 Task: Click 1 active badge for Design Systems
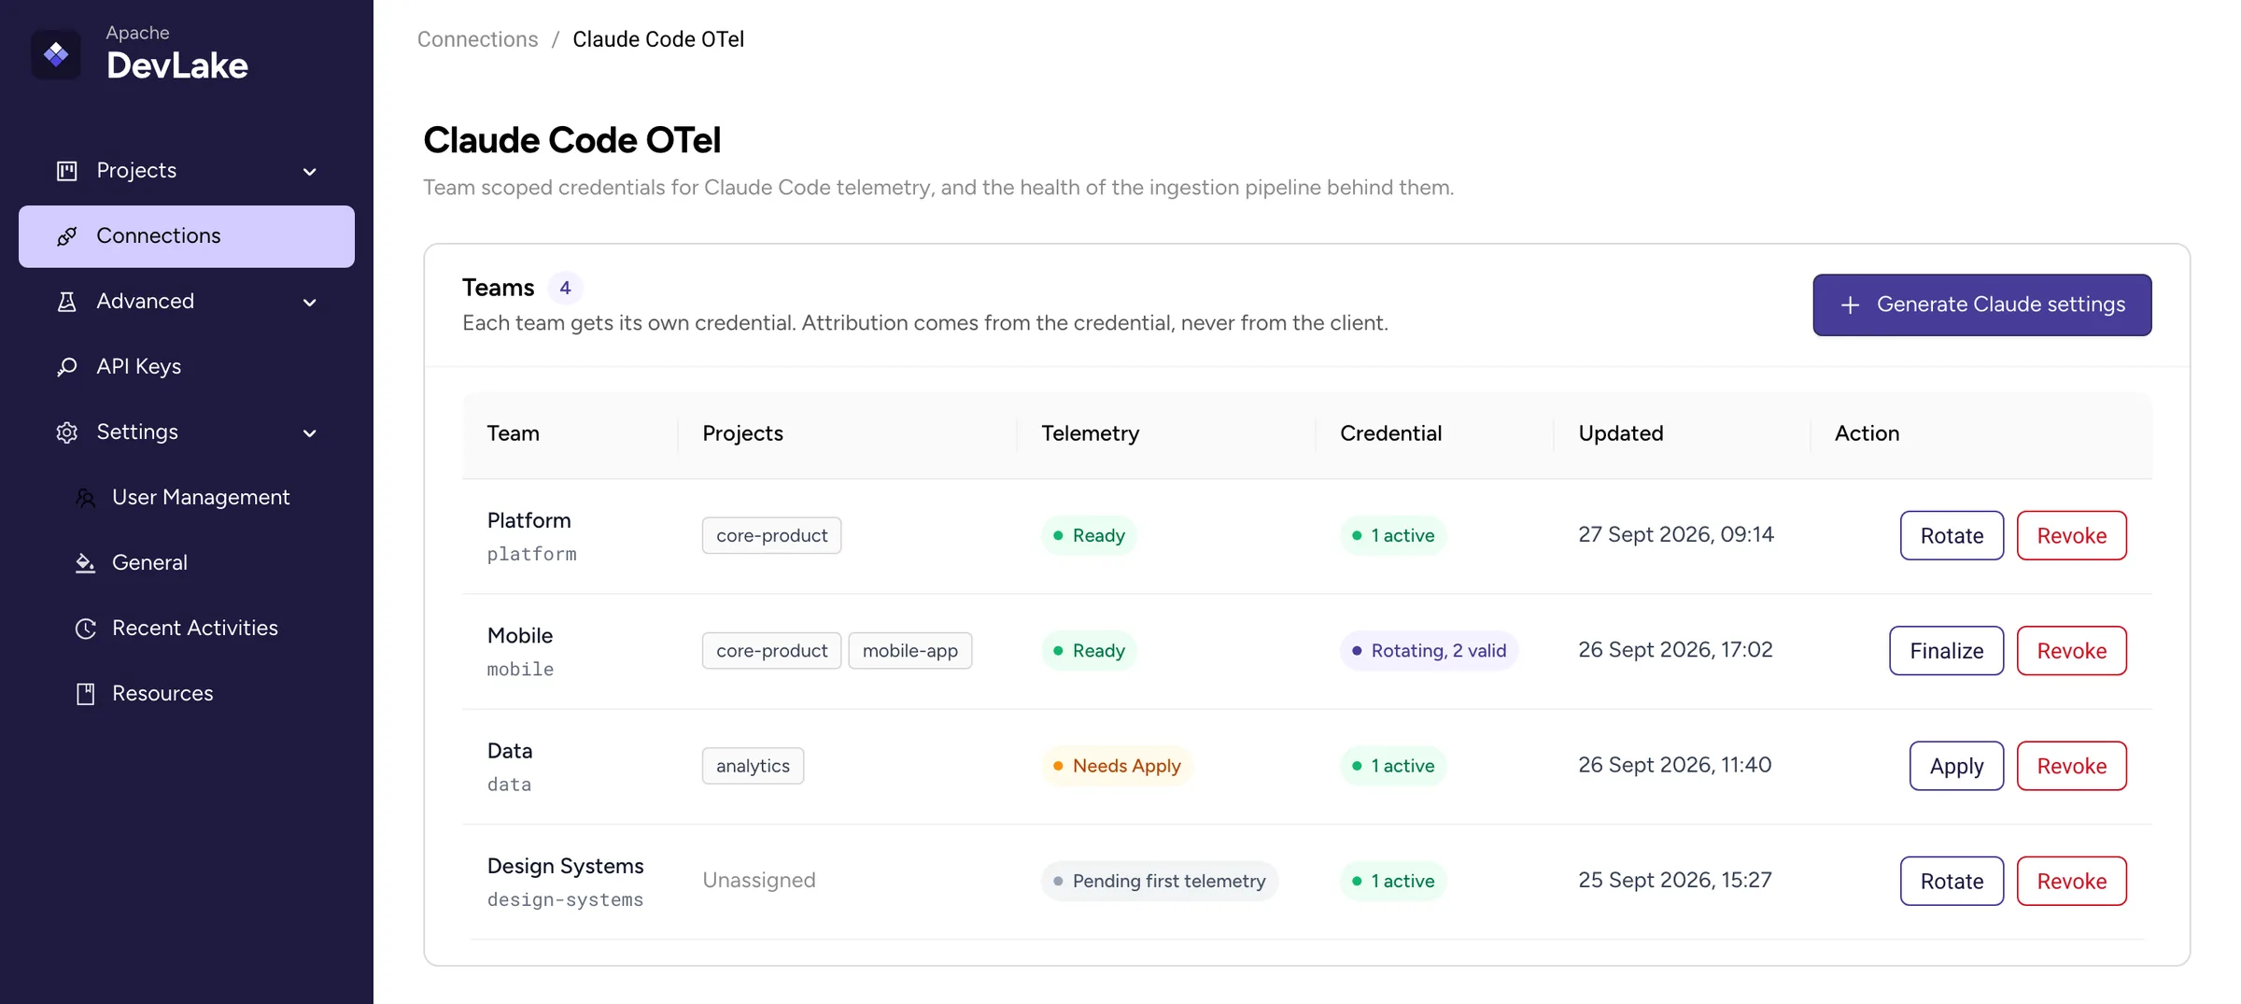1393,881
